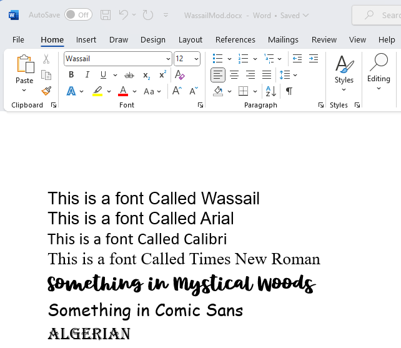Click the Cut scissors icon
Viewport: 401px width, 348px height.
46,59
